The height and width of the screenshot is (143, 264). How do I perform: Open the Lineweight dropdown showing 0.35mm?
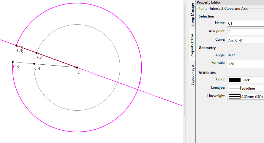click(x=245, y=96)
